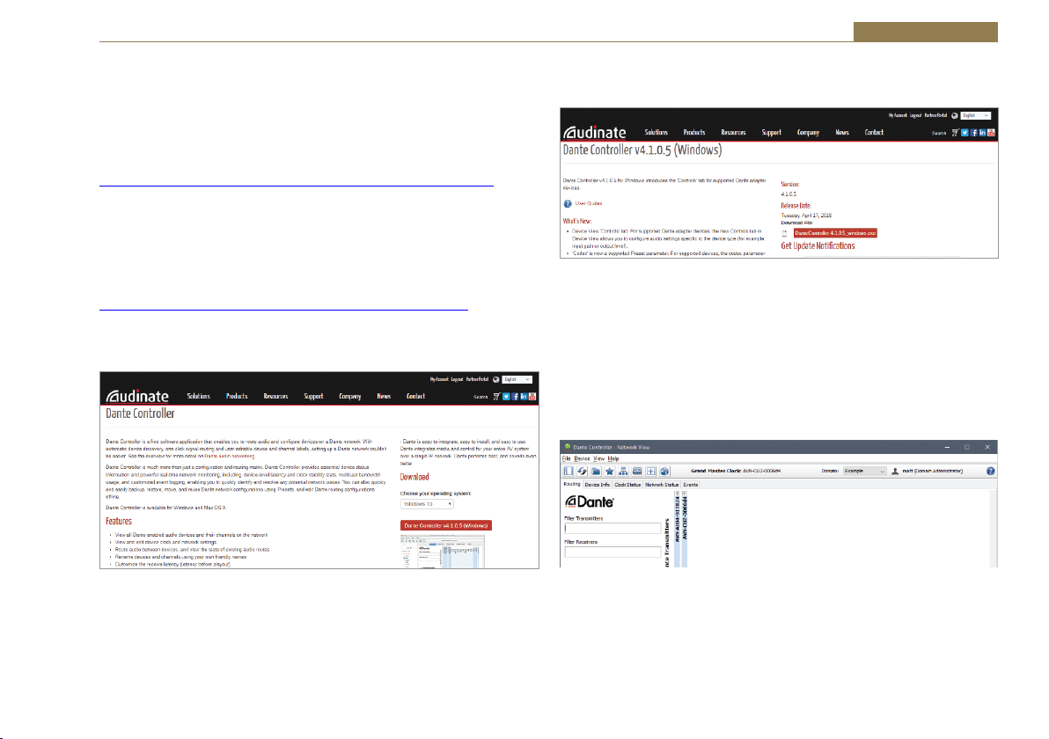Viewport: 1049px width, 739px height.
Task: Click Twitter icon on the lower-left Audinate page
Action: (506, 397)
